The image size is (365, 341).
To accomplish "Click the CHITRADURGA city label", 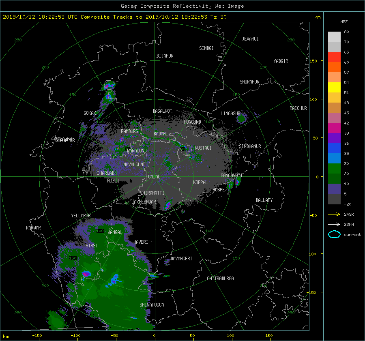I will (x=221, y=279).
